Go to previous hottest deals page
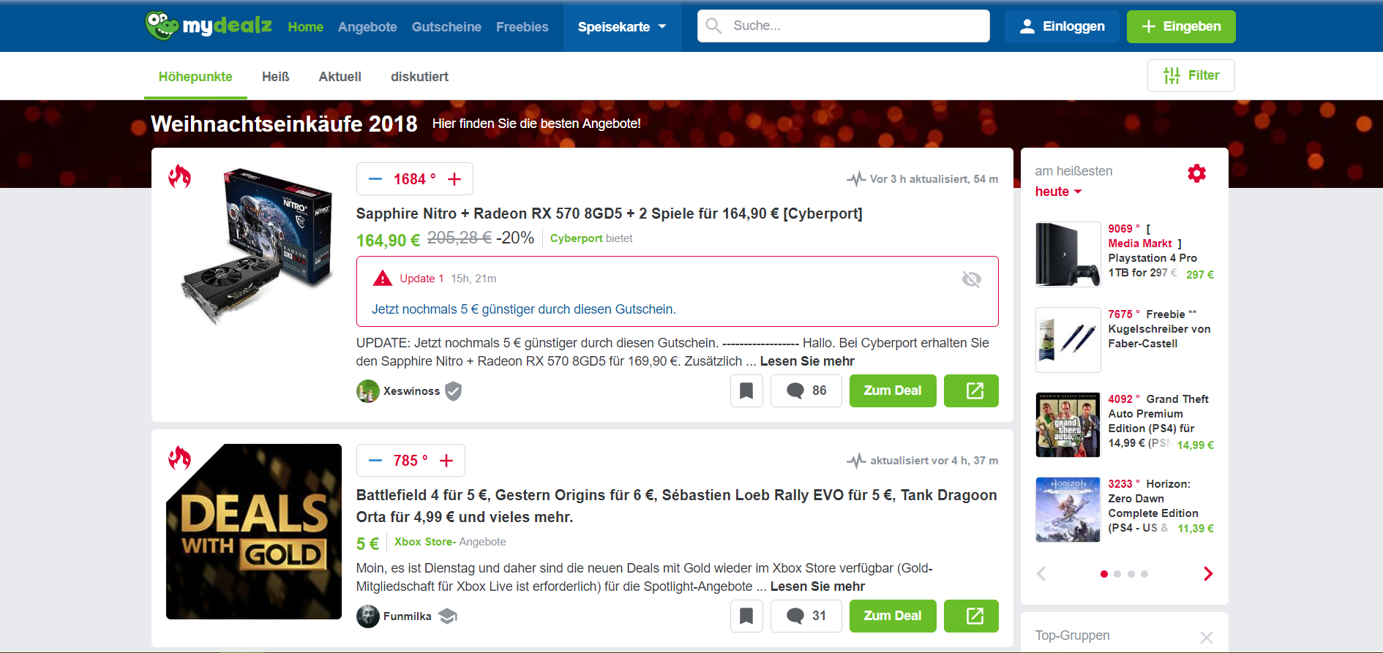This screenshot has width=1383, height=653. point(1041,574)
